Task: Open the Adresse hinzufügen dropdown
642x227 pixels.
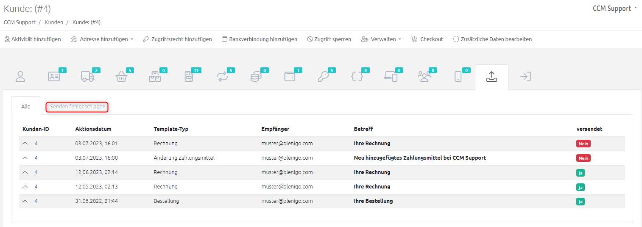Action: [102, 39]
